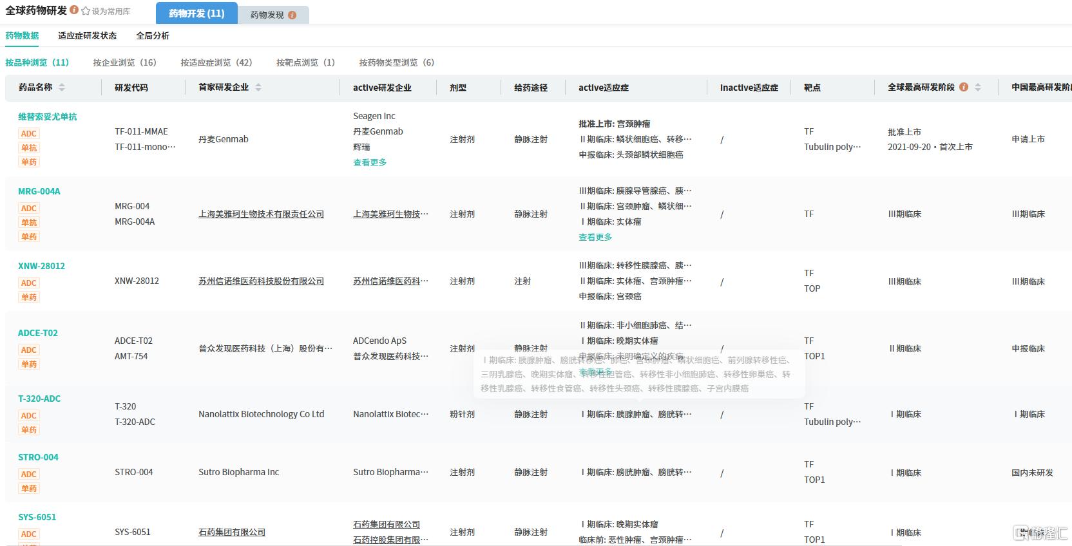Click the 丹麦Genmab first developer cell
1072x546 pixels.
coord(224,139)
